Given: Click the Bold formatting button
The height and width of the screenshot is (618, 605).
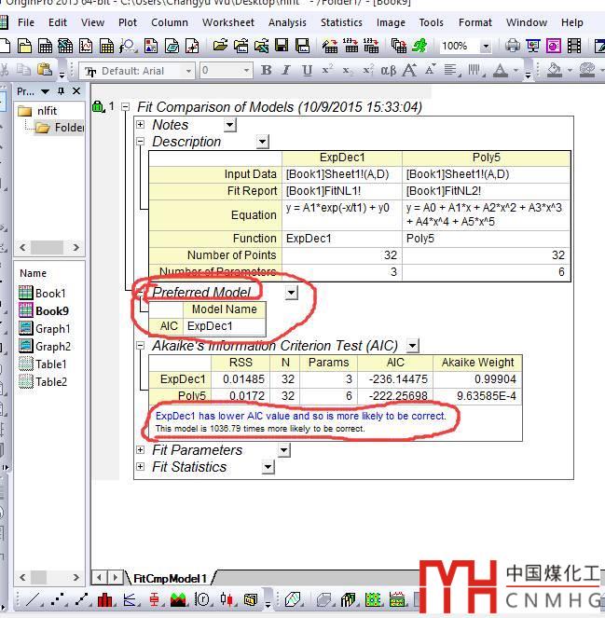Looking at the screenshot, I should click(x=266, y=70).
